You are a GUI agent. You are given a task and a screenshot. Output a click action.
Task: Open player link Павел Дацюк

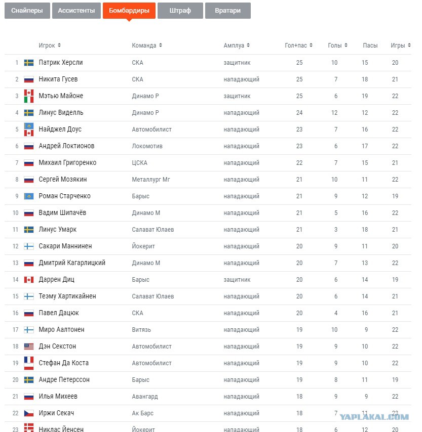click(59, 313)
